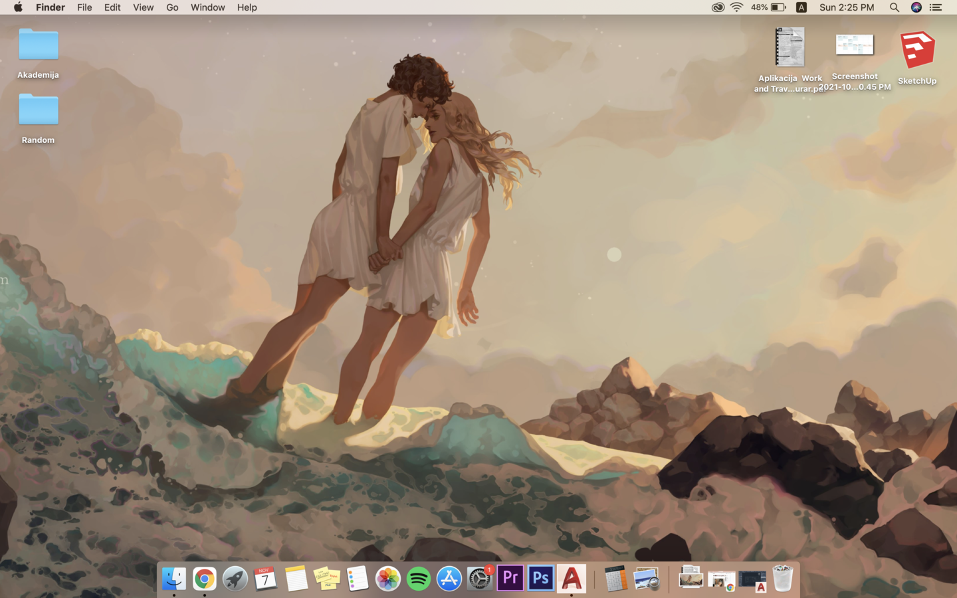Image resolution: width=957 pixels, height=598 pixels.
Task: Click the Creative Cloud menu bar icon
Action: pyautogui.click(x=718, y=7)
